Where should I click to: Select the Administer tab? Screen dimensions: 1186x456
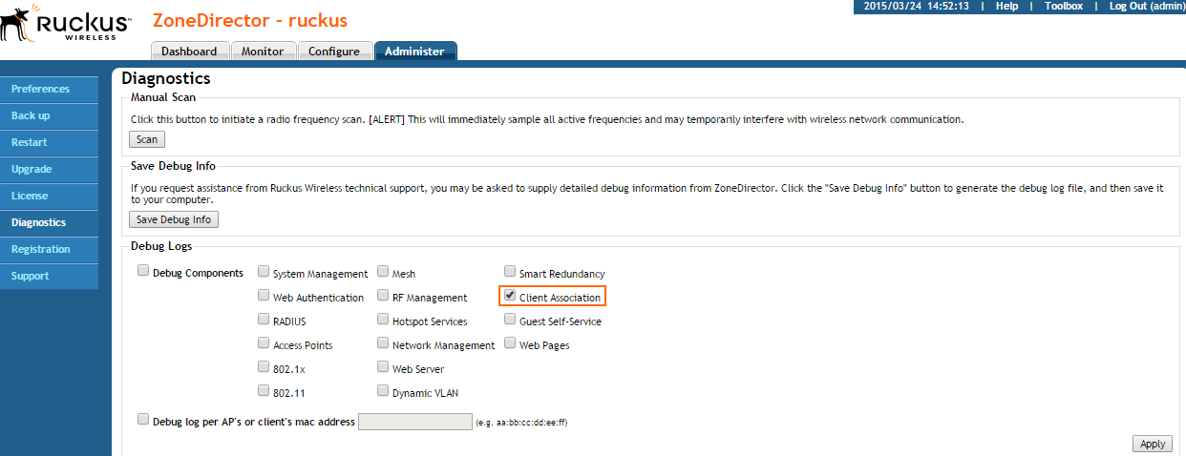click(x=414, y=52)
